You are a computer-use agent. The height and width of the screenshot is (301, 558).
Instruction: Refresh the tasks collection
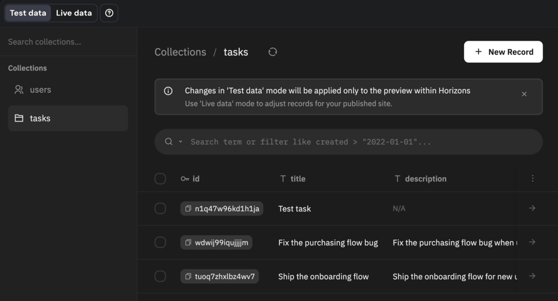(x=272, y=52)
